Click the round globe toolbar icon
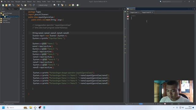This screenshot has height=110, width=196. 77,5
